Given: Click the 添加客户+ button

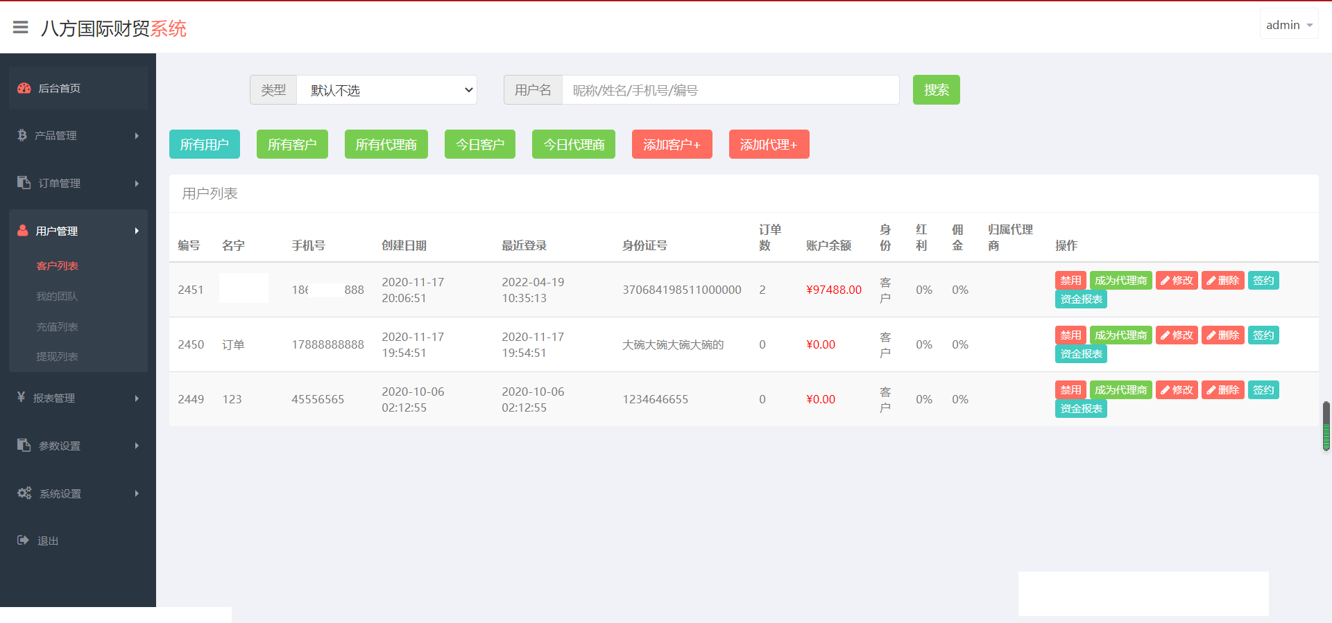Looking at the screenshot, I should pos(672,144).
